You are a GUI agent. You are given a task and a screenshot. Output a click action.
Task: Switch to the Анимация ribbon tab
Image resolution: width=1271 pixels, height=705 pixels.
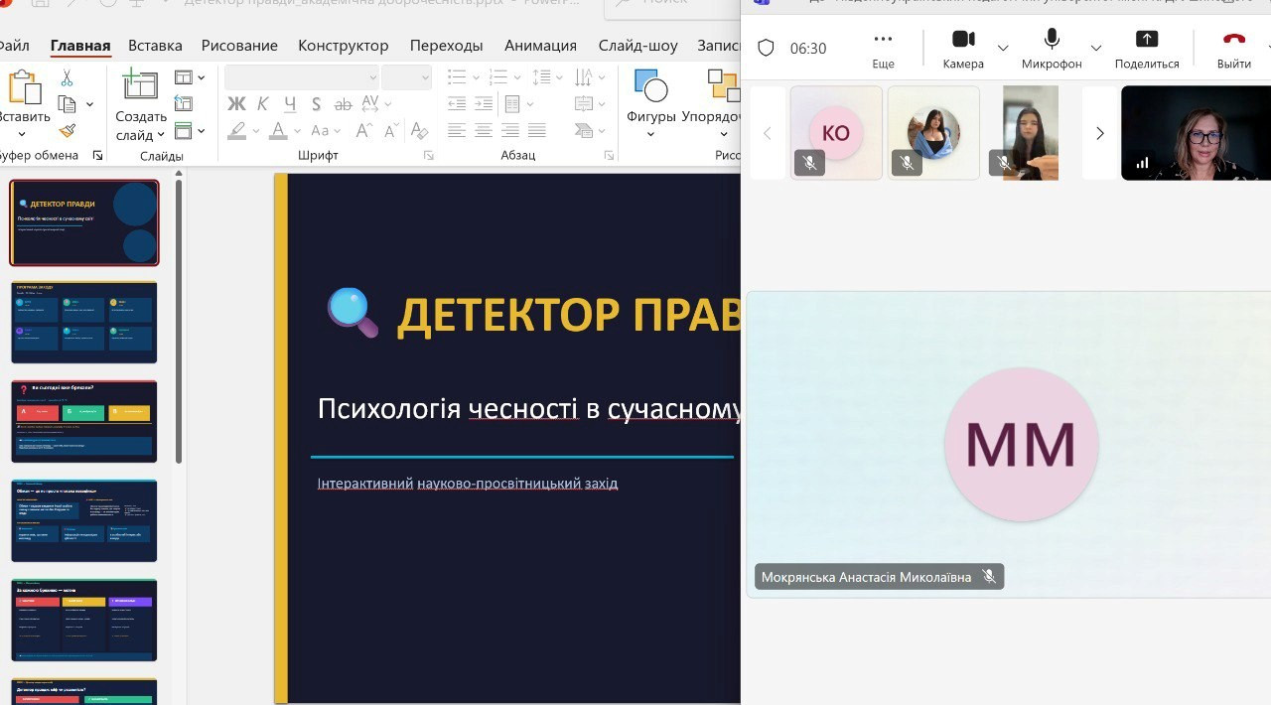pyautogui.click(x=540, y=45)
